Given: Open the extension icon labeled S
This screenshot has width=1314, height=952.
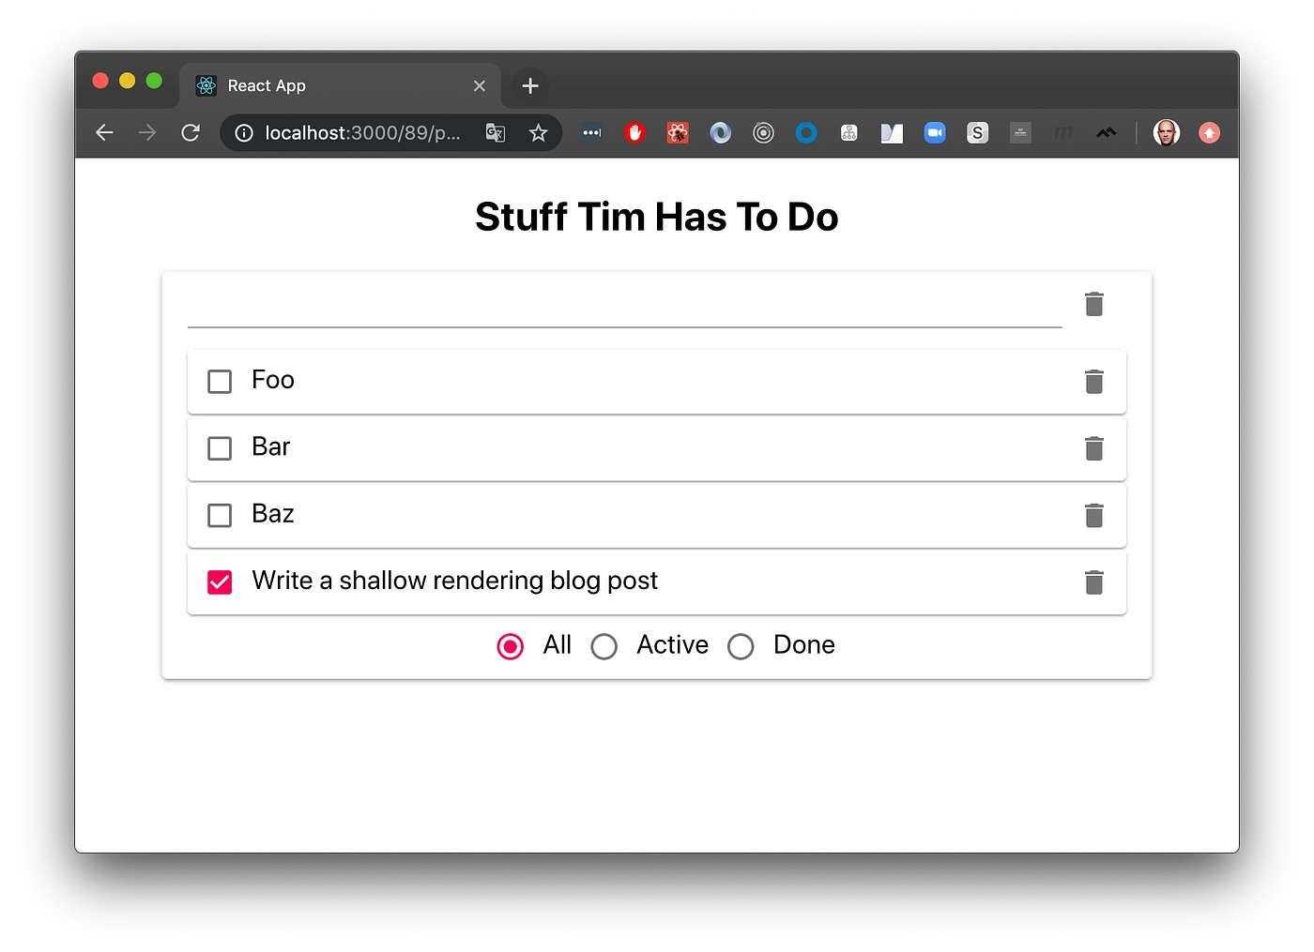Looking at the screenshot, I should (977, 132).
